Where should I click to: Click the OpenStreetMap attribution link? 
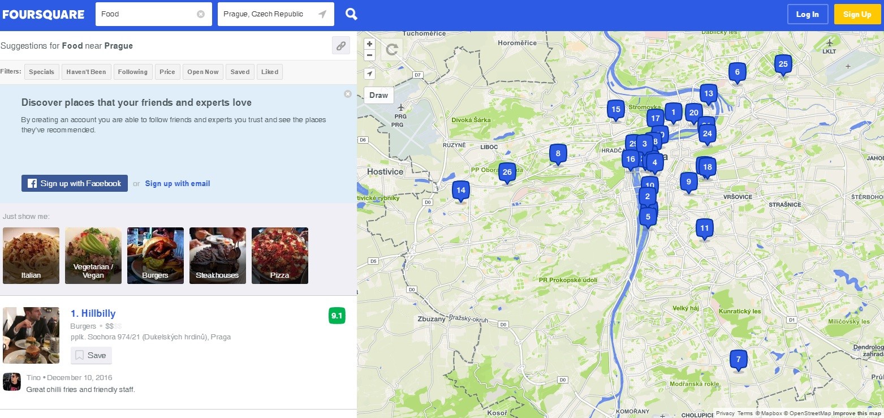pos(809,413)
